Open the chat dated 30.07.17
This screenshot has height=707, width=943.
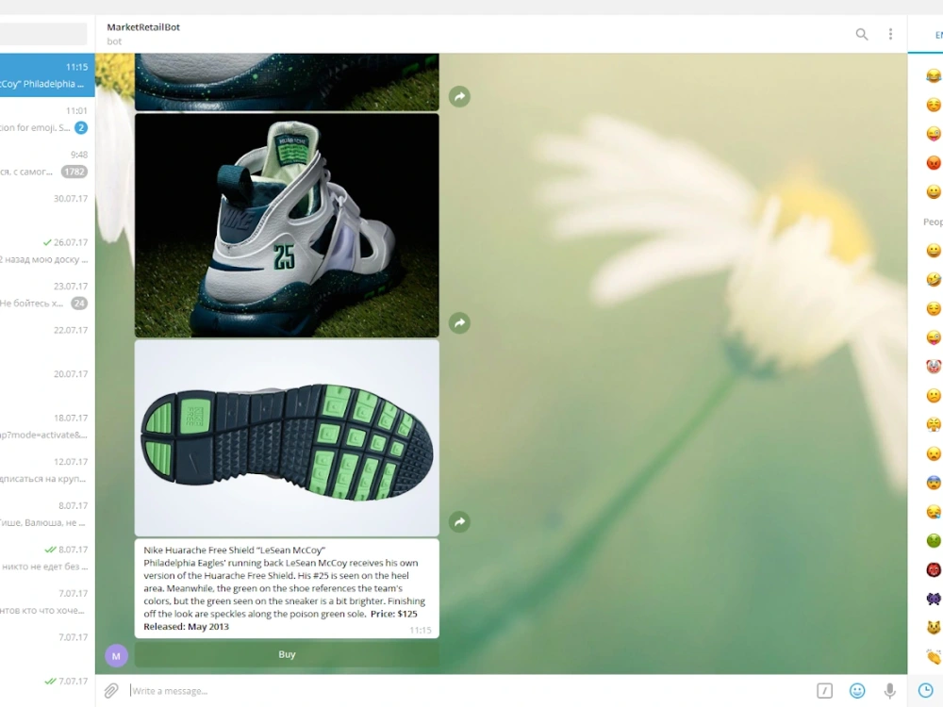pyautogui.click(x=47, y=206)
